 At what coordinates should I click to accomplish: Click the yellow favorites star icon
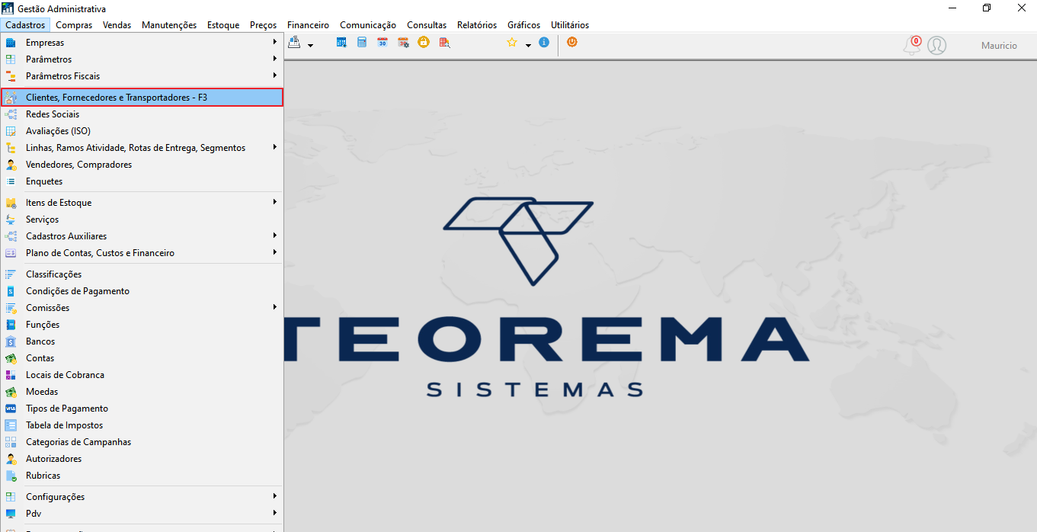[x=512, y=43]
